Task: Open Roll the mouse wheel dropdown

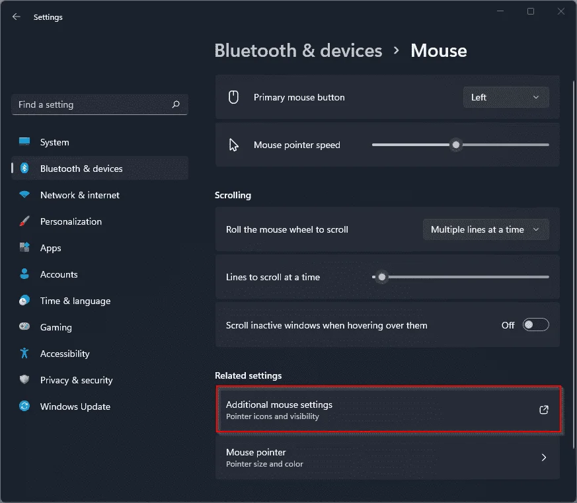Action: [x=486, y=229]
